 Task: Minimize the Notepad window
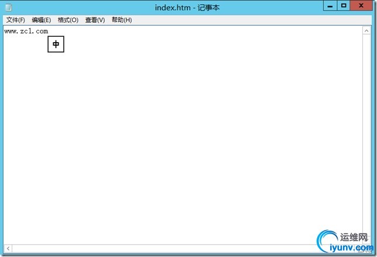(330, 6)
